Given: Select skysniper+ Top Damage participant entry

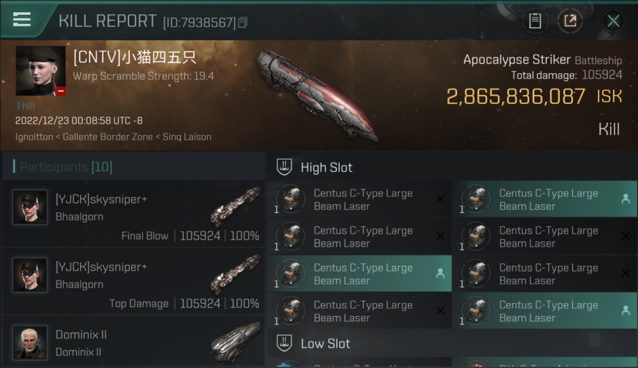Looking at the screenshot, I should [133, 282].
